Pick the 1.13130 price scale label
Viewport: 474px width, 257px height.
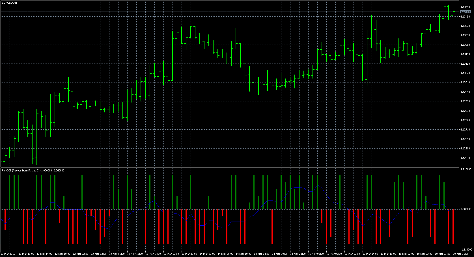pyautogui.click(x=465, y=64)
